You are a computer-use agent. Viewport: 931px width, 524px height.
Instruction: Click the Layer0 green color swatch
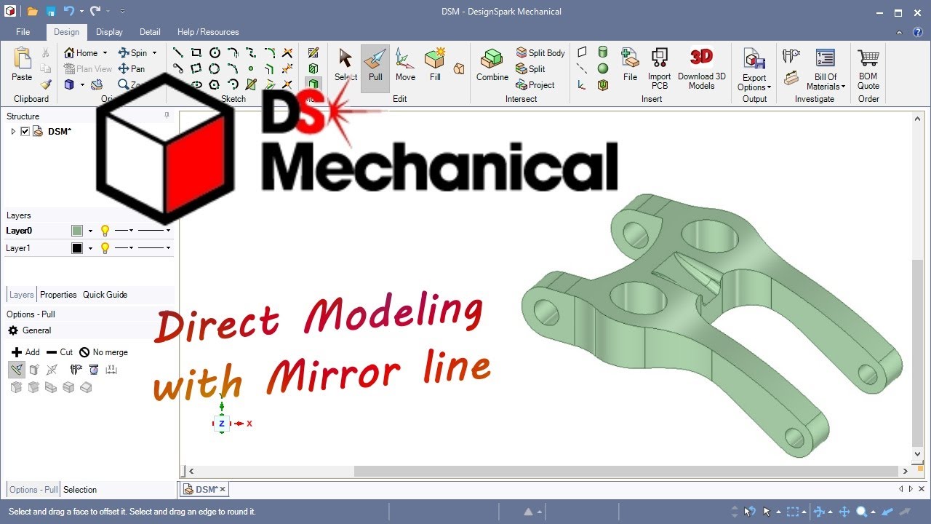click(x=77, y=231)
